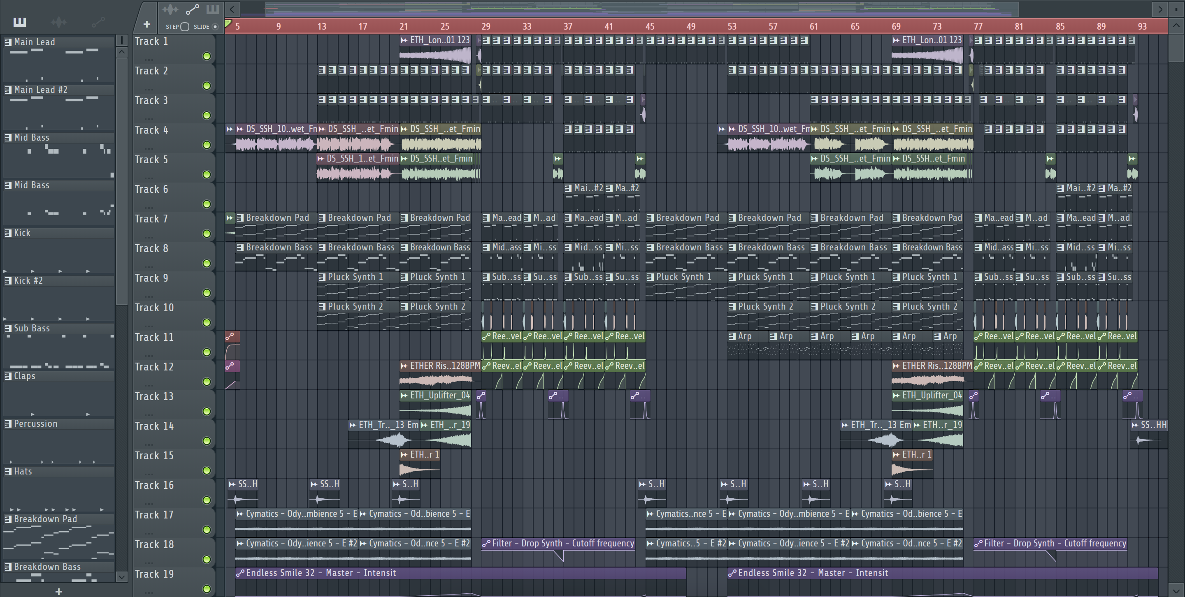Image resolution: width=1185 pixels, height=597 pixels.
Task: Click bar 29 on the timeline ruler
Action: (x=486, y=26)
